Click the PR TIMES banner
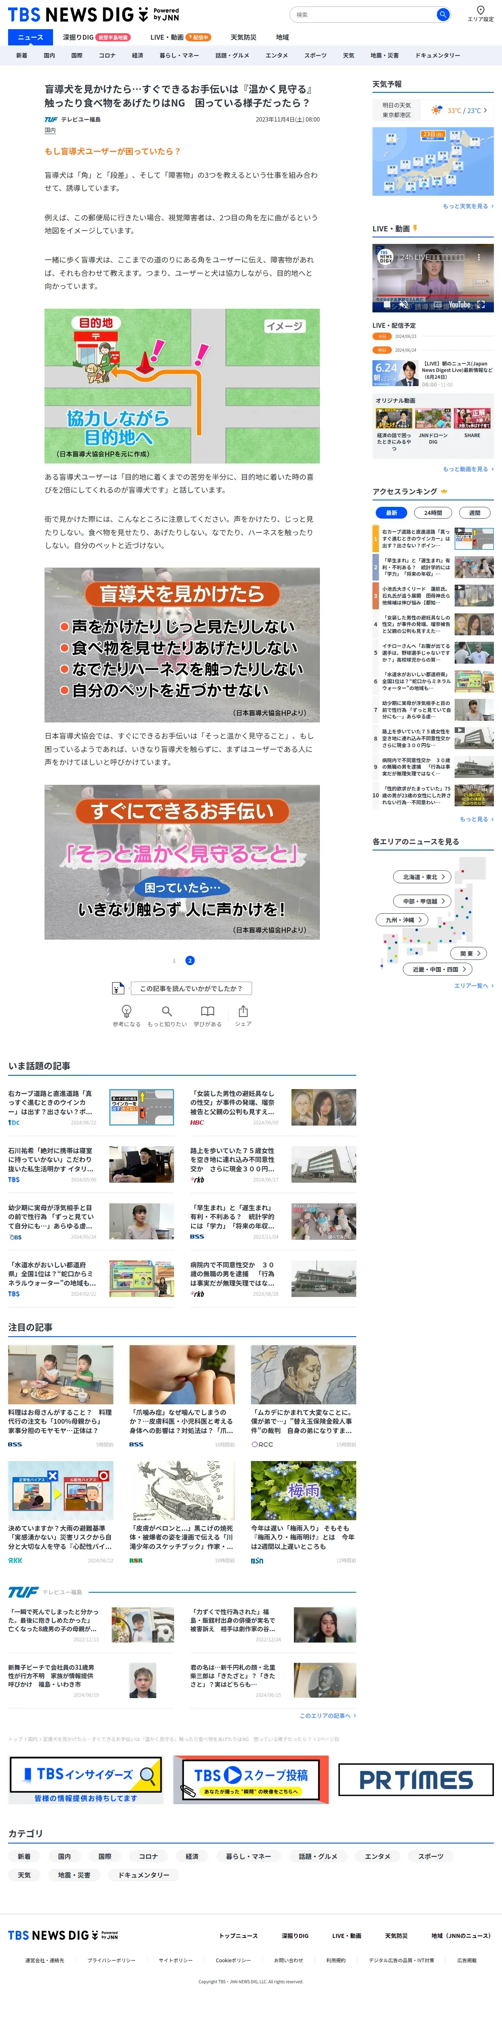The width and height of the screenshot is (502, 2038). [416, 1780]
